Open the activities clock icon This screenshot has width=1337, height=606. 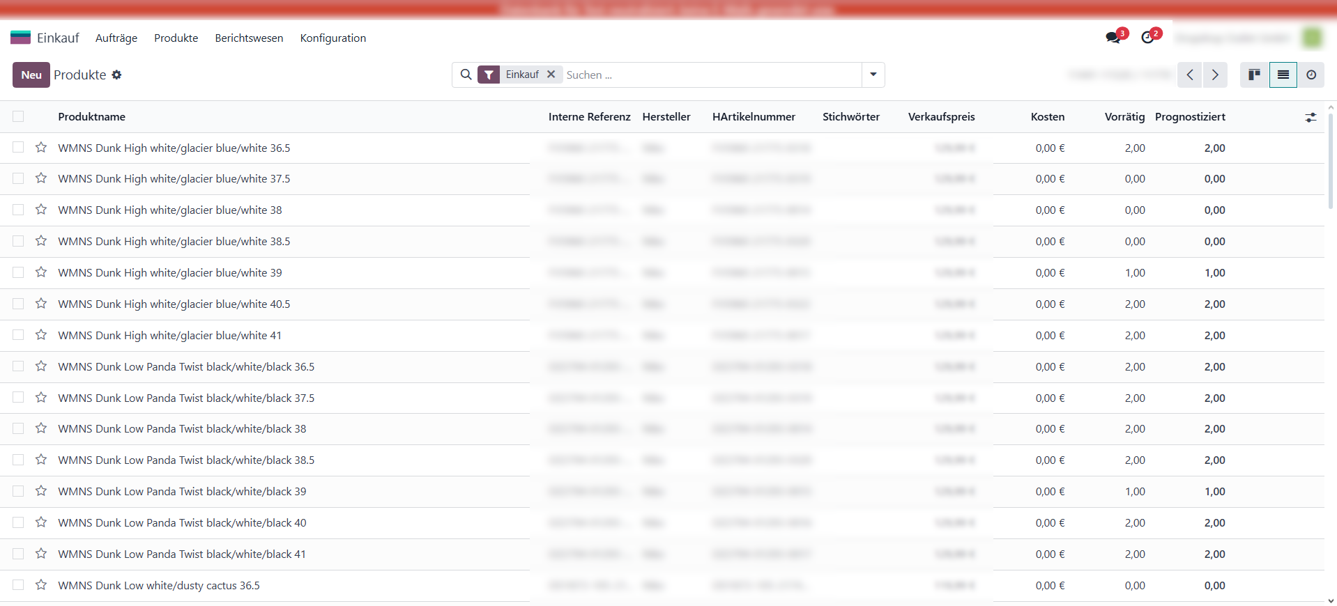coord(1148,38)
